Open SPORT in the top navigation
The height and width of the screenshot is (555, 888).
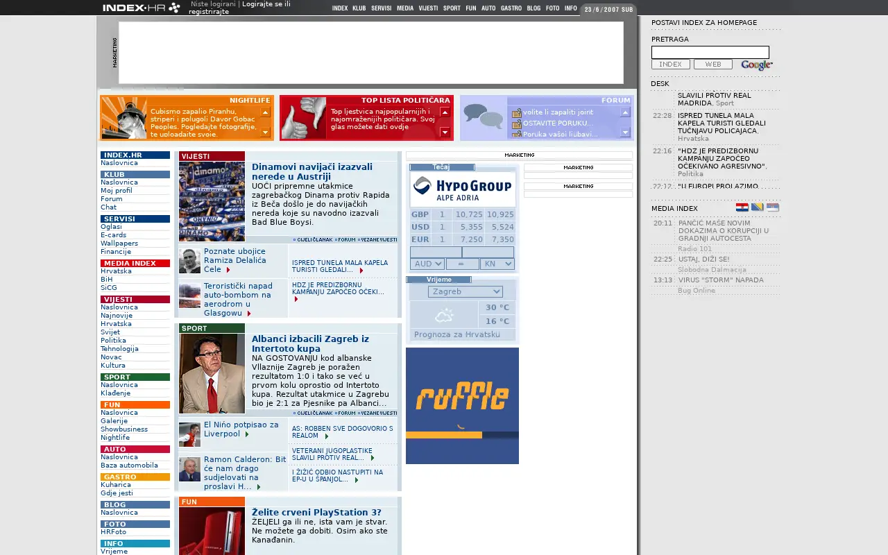click(452, 8)
